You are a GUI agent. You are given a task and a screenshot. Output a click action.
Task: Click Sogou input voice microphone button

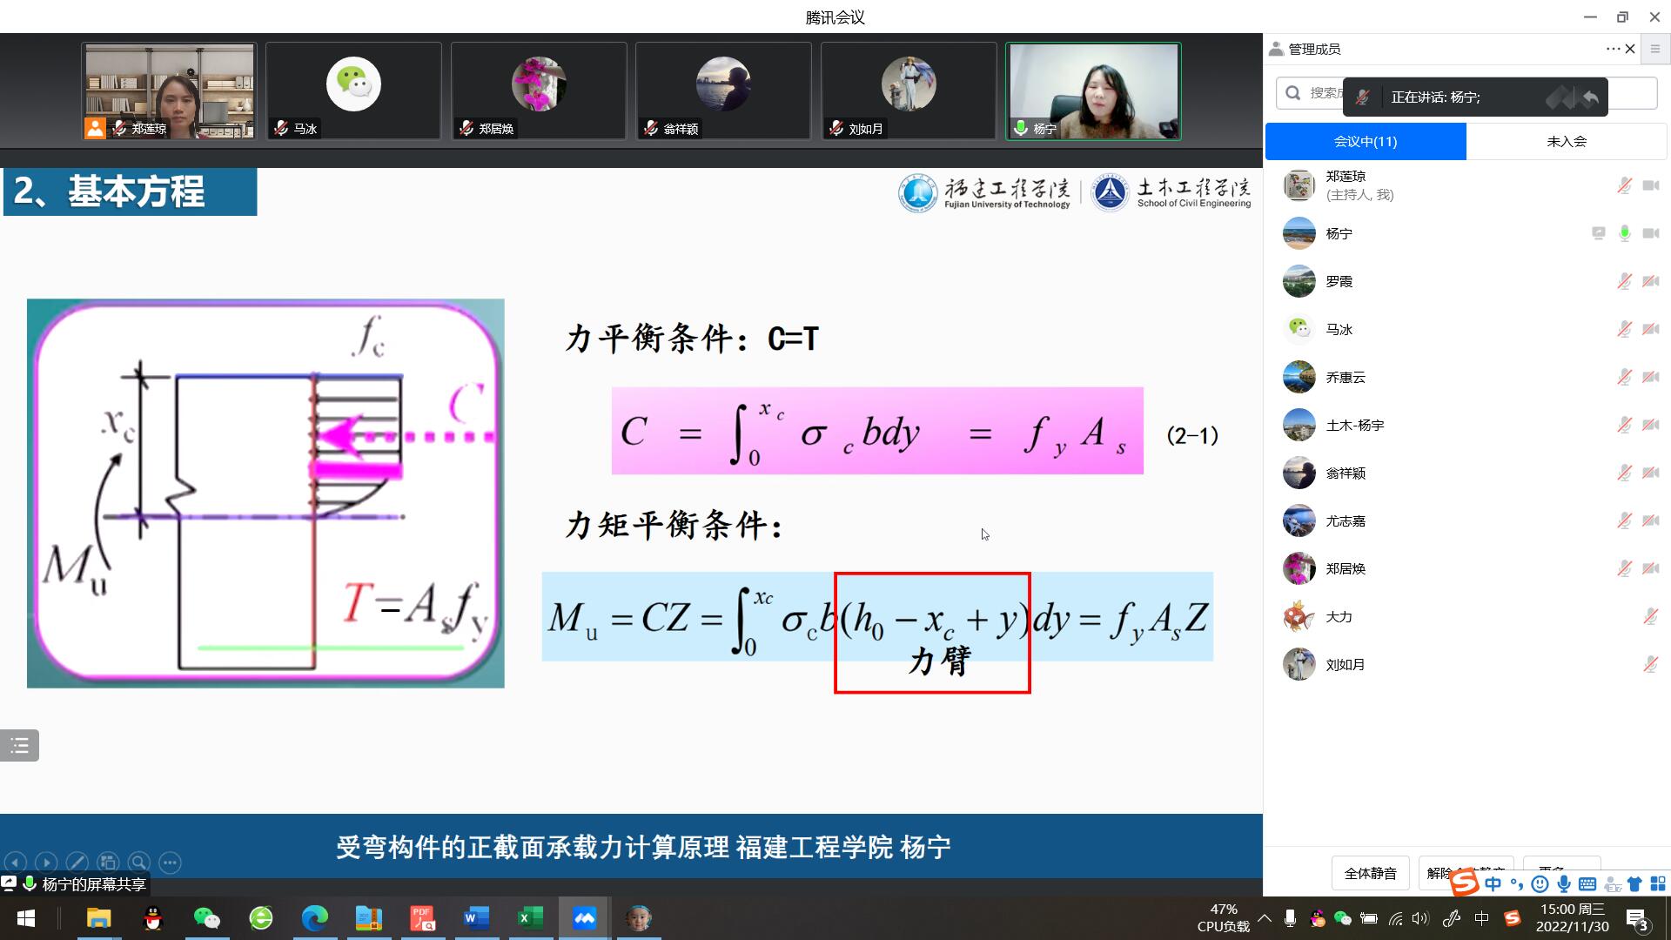pos(1564,884)
